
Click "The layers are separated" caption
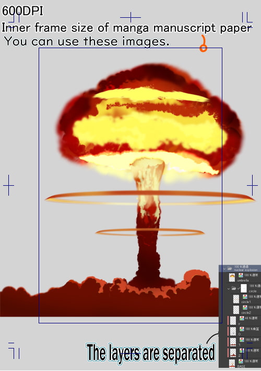point(150,352)
